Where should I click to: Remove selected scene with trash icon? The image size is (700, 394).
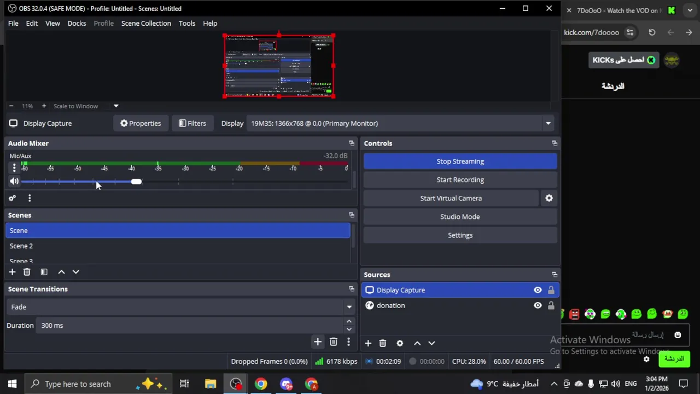27,272
